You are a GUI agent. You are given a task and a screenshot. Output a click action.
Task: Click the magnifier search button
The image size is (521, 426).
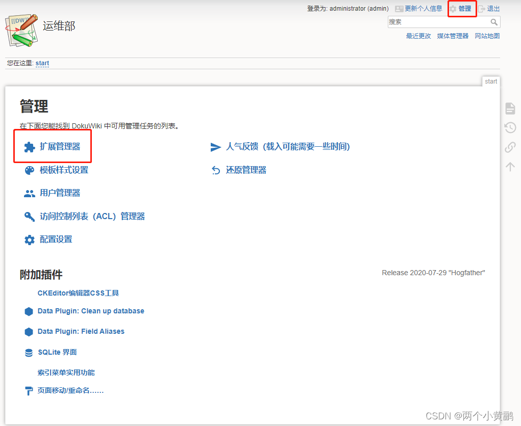tap(494, 22)
